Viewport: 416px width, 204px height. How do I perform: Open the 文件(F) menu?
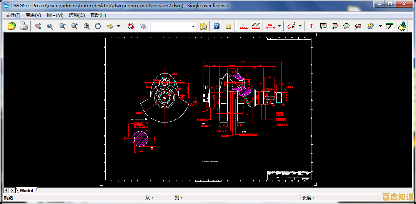13,15
